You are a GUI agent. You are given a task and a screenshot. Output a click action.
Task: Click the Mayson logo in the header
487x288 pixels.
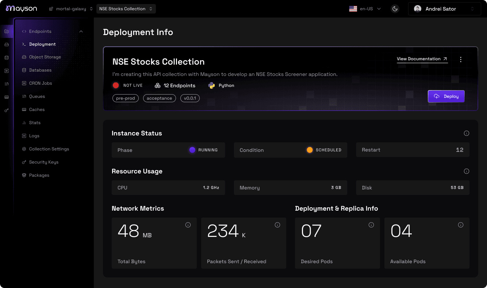(x=21, y=9)
